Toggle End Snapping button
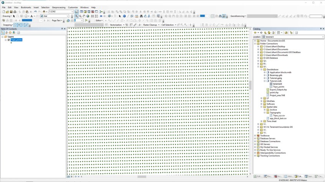This screenshot has width=325, height=182. coord(19,25)
